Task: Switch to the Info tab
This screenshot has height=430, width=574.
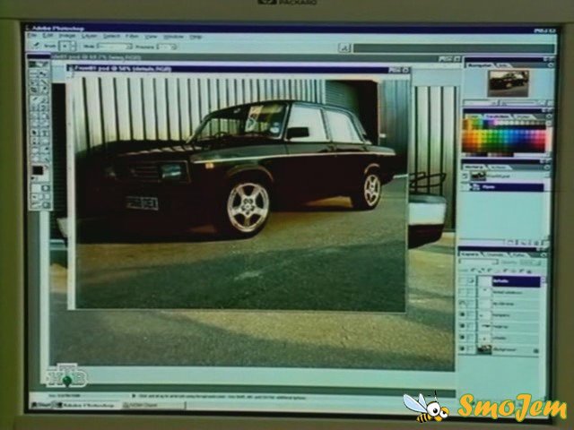Action: (x=502, y=65)
